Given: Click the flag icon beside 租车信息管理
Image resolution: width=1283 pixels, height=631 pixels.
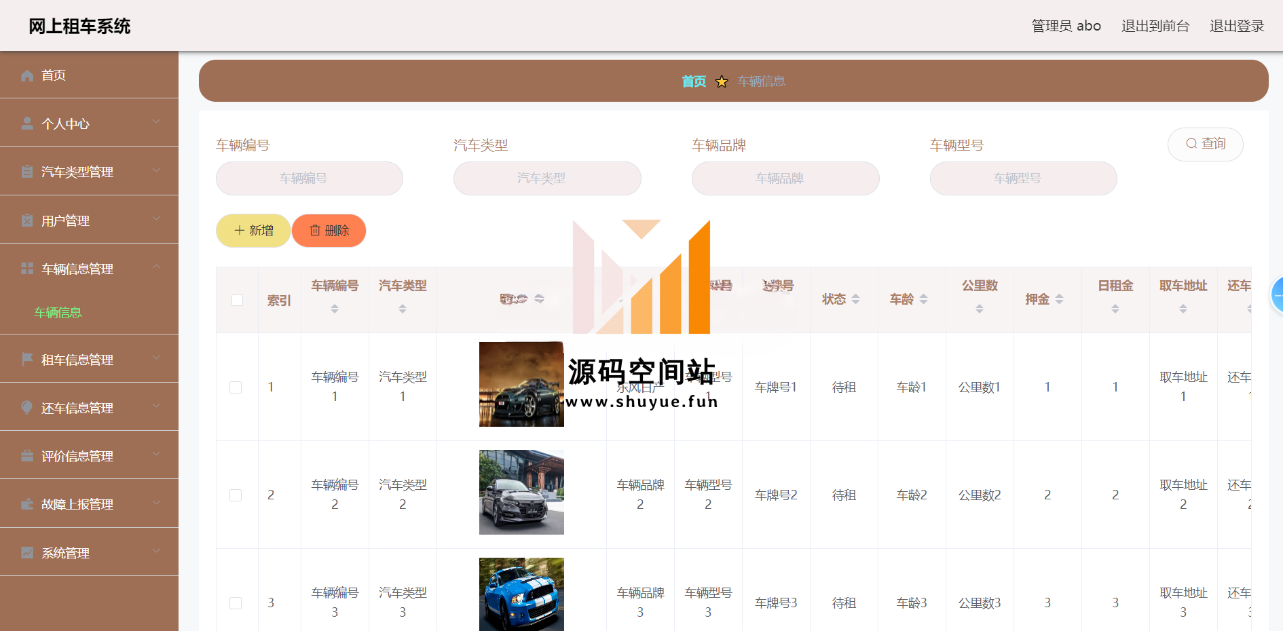Looking at the screenshot, I should pyautogui.click(x=27, y=359).
